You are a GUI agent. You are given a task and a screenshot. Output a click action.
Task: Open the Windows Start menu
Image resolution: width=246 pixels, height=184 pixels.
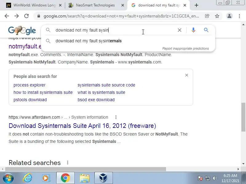point(8,178)
